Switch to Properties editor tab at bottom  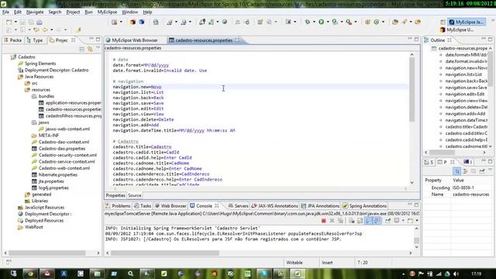[115, 195]
